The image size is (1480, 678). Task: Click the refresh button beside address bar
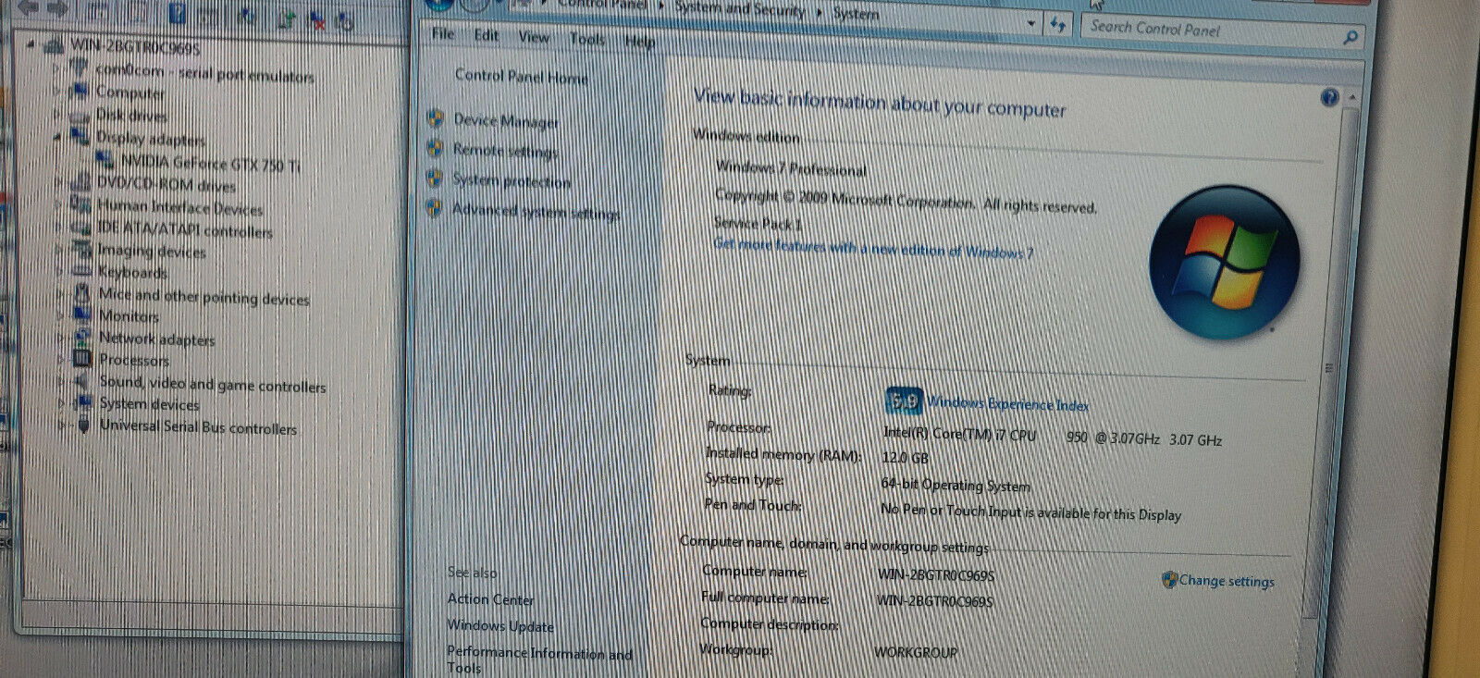[x=1057, y=25]
